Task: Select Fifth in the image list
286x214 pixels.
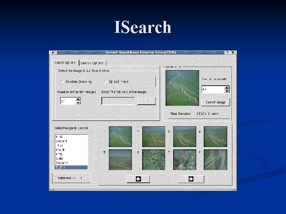Action: (x=71, y=154)
